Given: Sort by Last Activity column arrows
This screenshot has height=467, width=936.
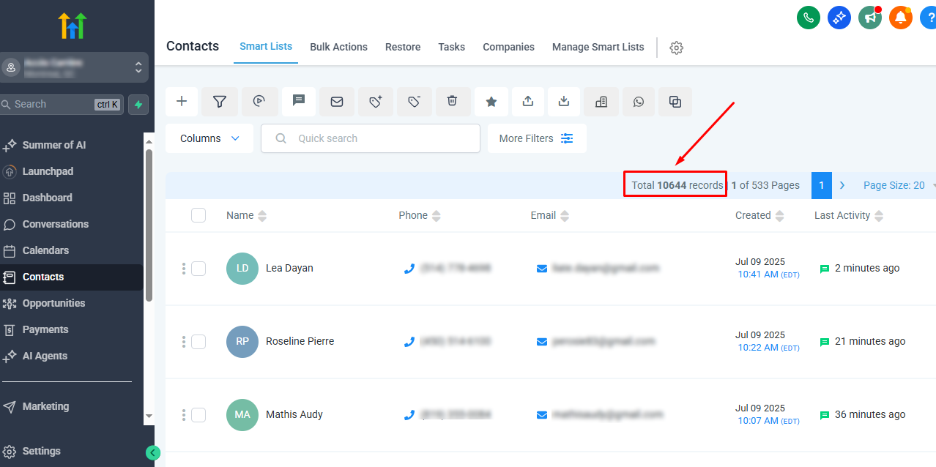Looking at the screenshot, I should pyautogui.click(x=879, y=216).
